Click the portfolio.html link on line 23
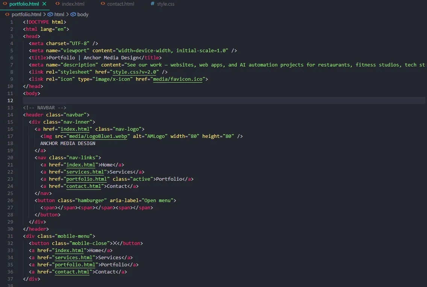 pyautogui.click(x=86, y=179)
